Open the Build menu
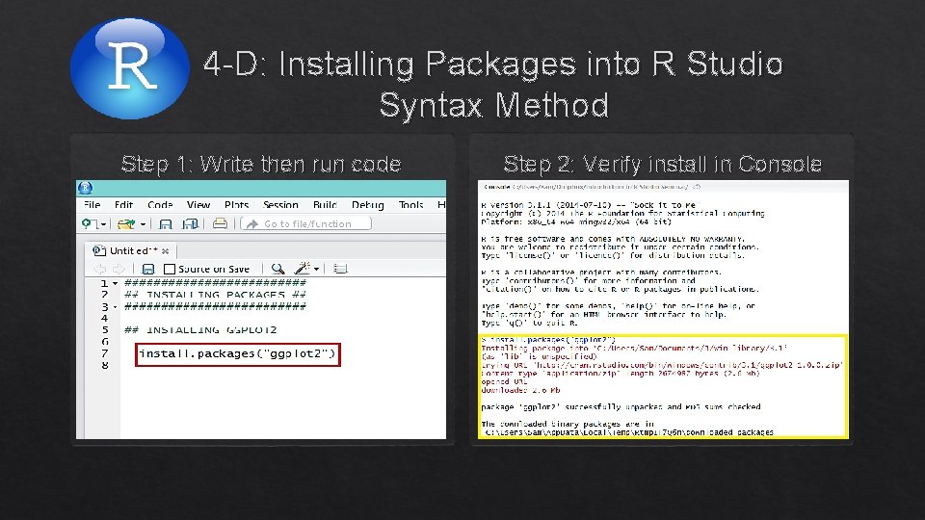925x520 pixels. click(x=325, y=204)
